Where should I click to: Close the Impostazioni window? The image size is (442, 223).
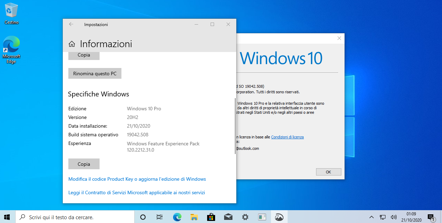click(x=228, y=24)
